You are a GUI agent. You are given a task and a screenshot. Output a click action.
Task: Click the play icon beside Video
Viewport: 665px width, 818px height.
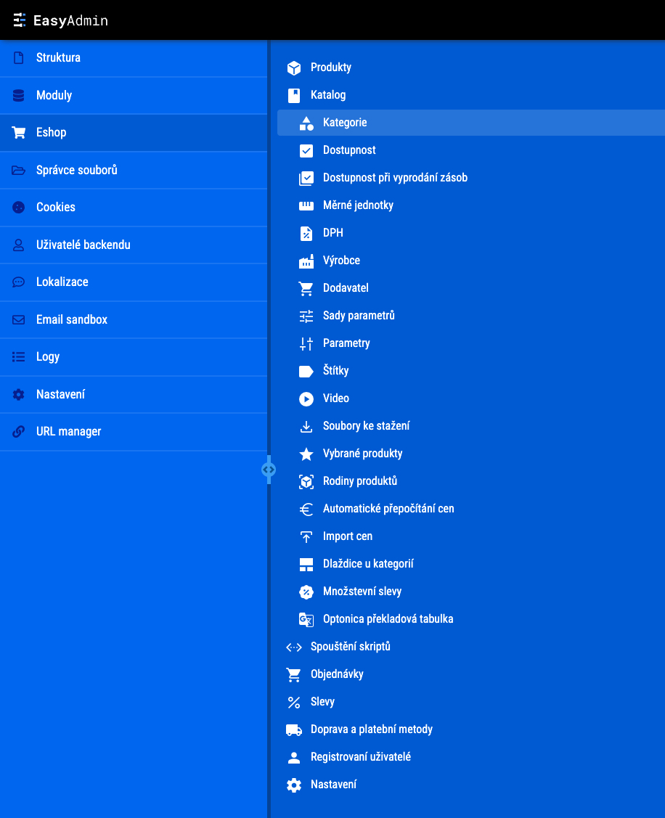click(x=306, y=398)
